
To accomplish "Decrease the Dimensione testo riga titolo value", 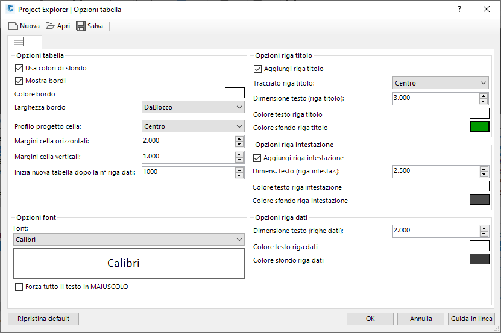I will pos(484,101).
